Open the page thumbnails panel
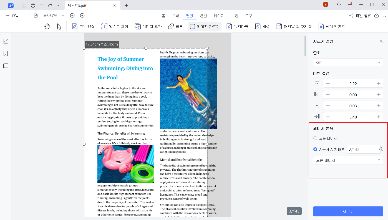 click(6, 41)
